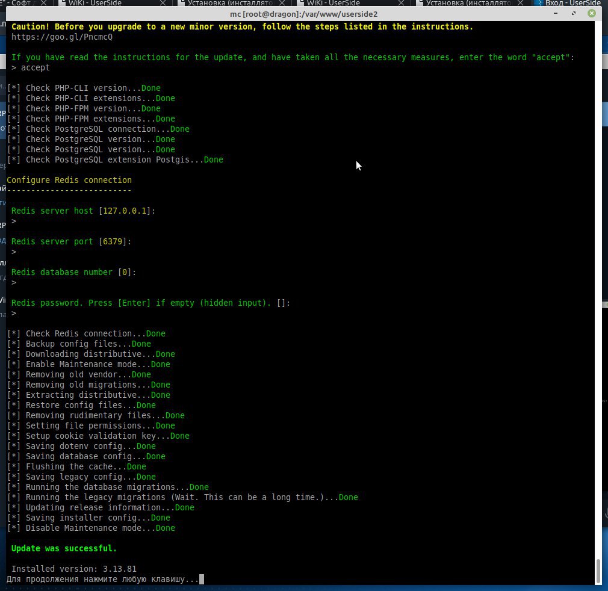
Task: Click the line Check PostgreSQL connection...Done
Action: pos(99,129)
